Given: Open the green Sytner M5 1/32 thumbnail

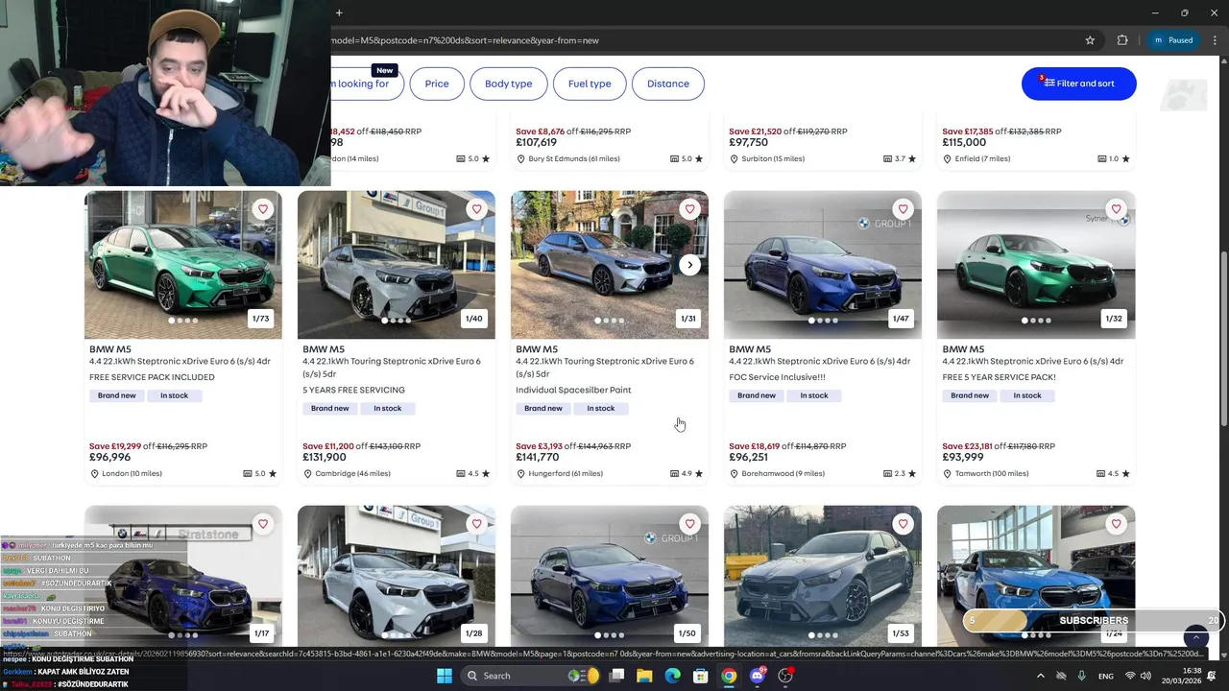Looking at the screenshot, I should (x=1036, y=265).
